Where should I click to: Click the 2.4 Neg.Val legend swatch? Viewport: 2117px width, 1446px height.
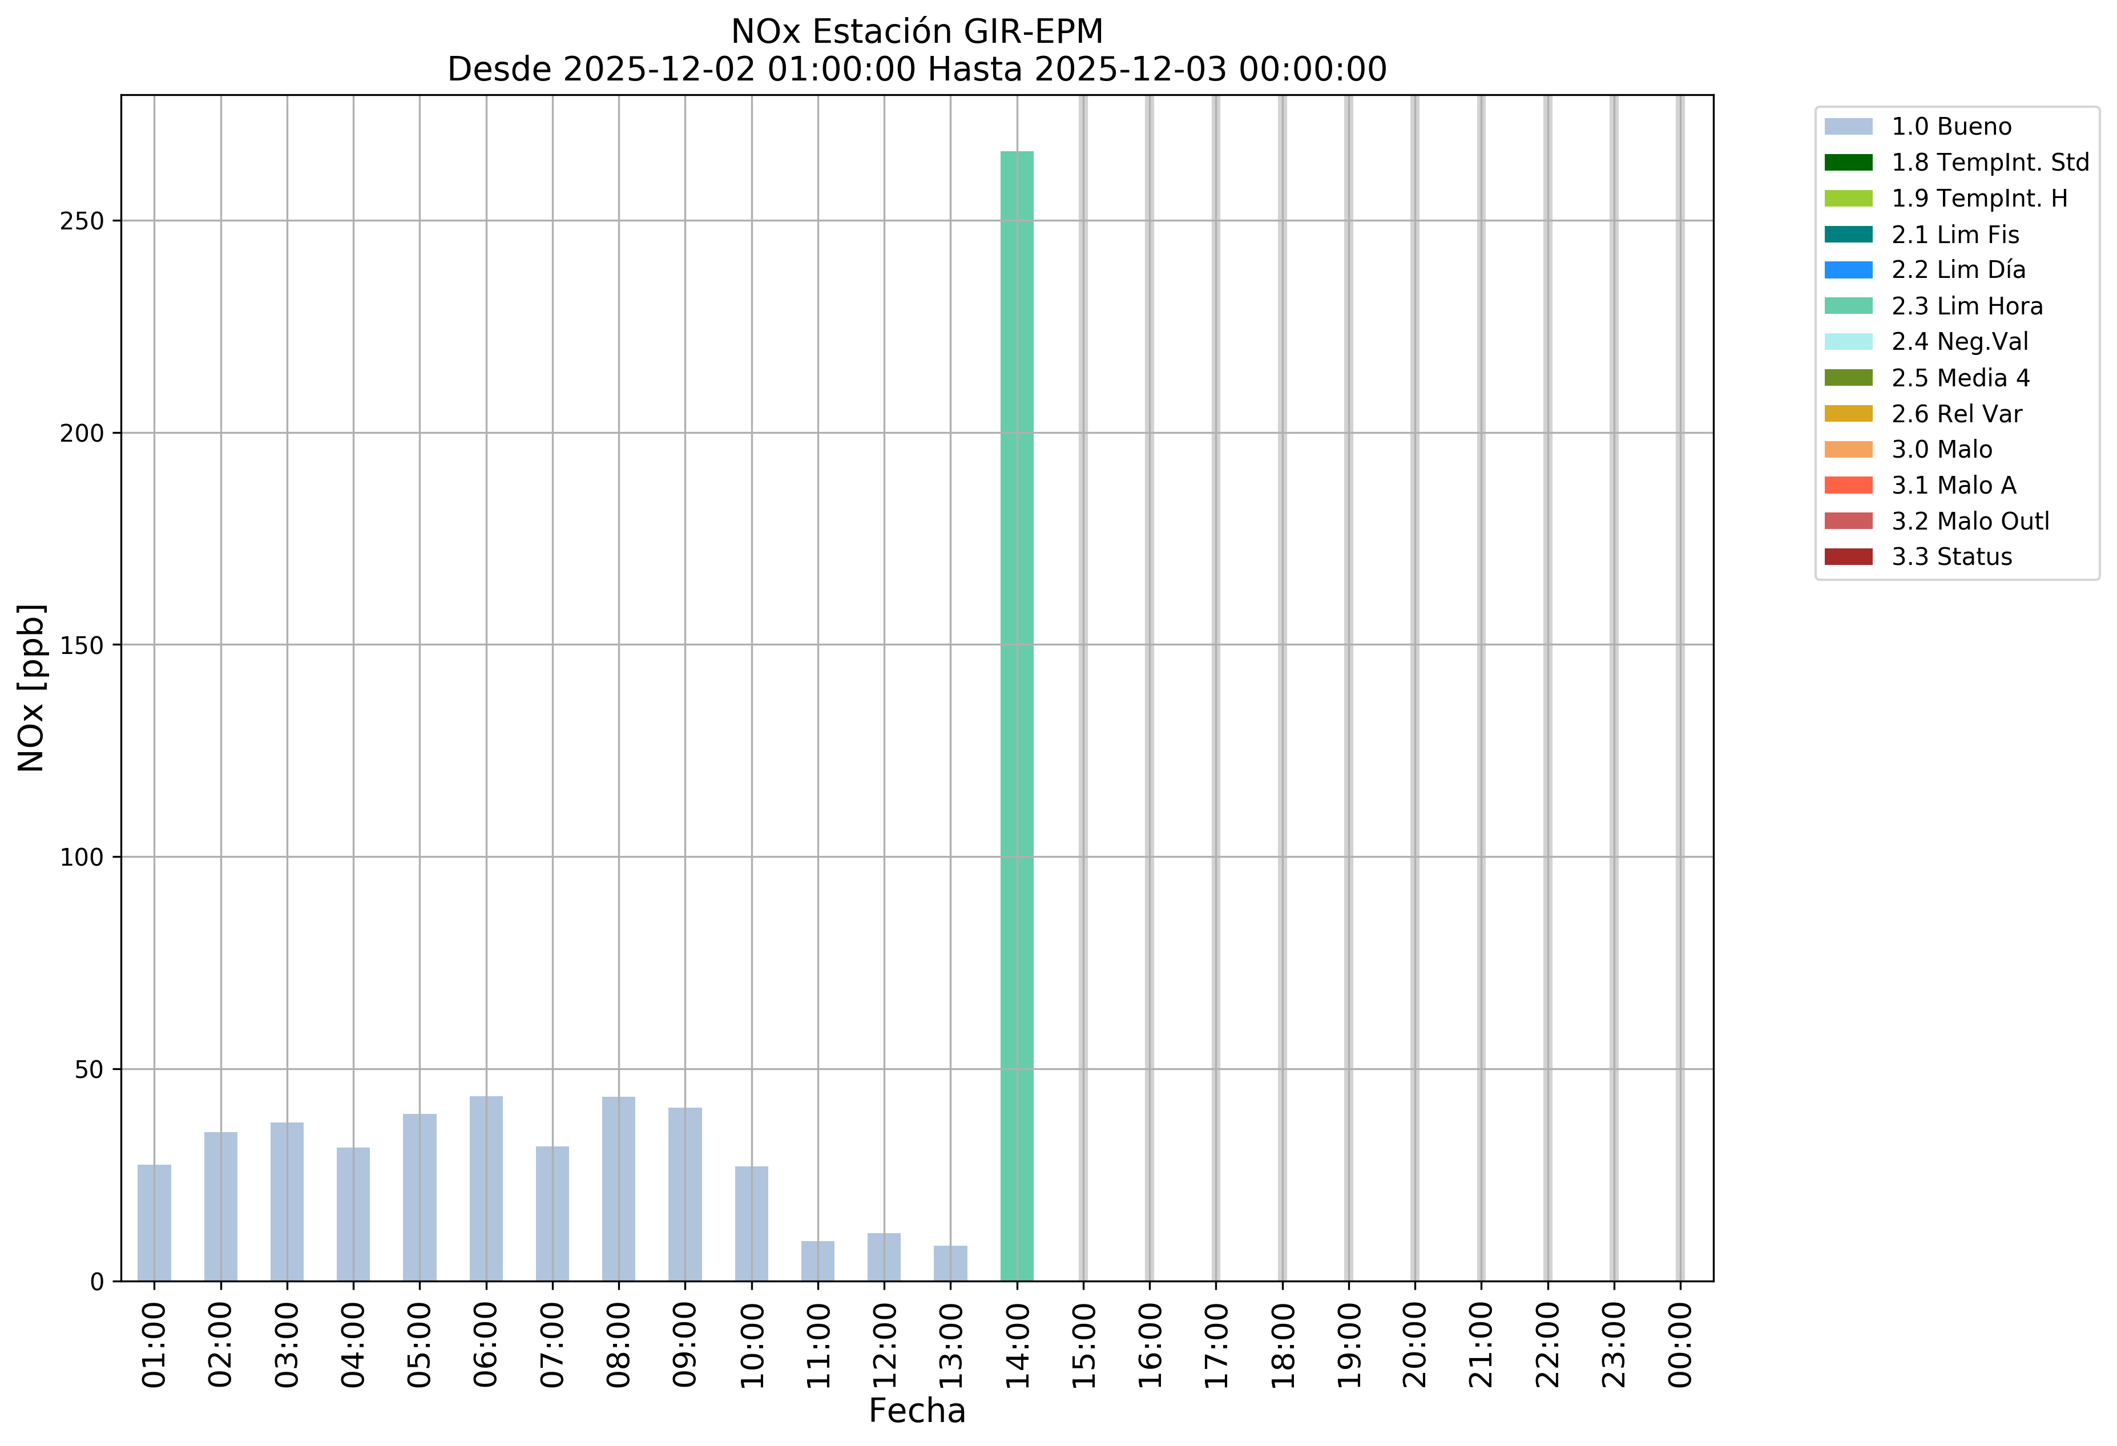1848,341
